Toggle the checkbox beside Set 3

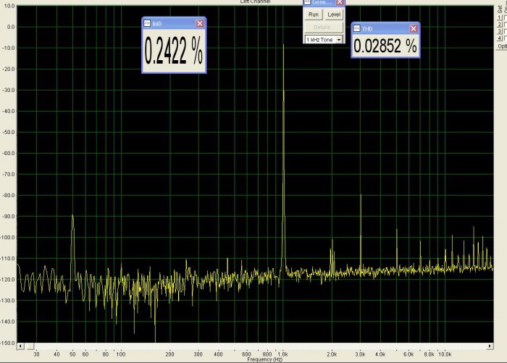point(505,31)
